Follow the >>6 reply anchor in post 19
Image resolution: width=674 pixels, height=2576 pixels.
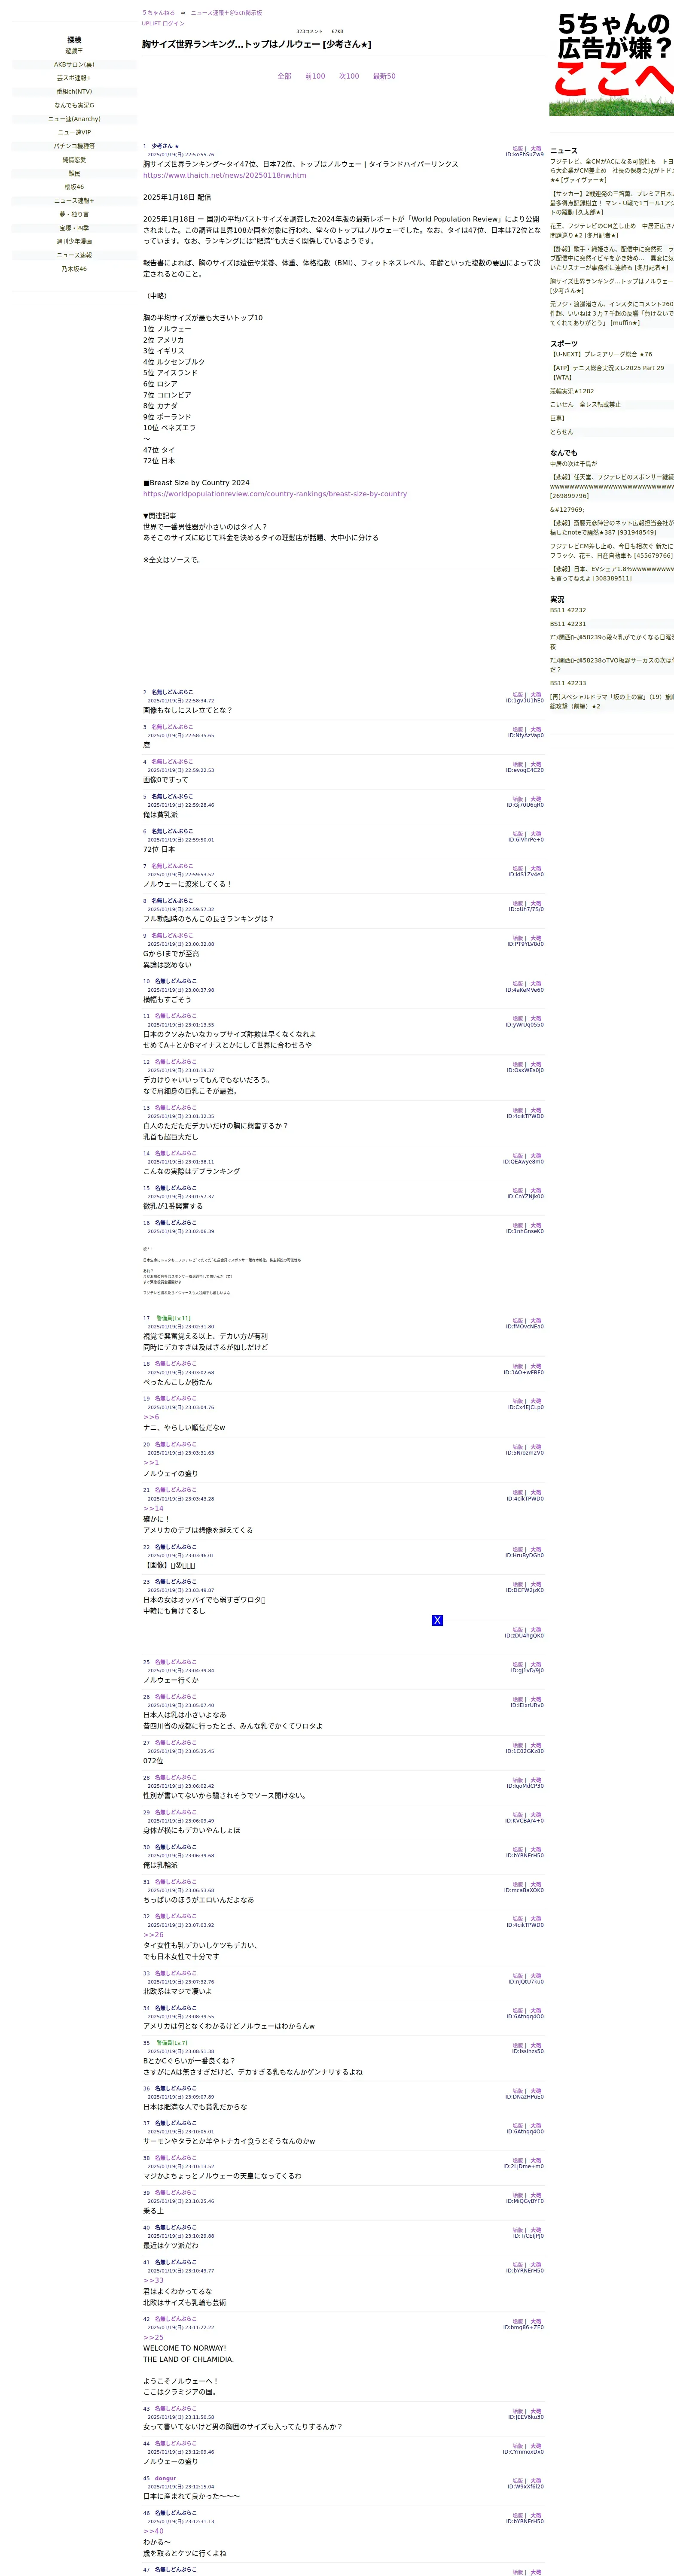(x=151, y=1417)
